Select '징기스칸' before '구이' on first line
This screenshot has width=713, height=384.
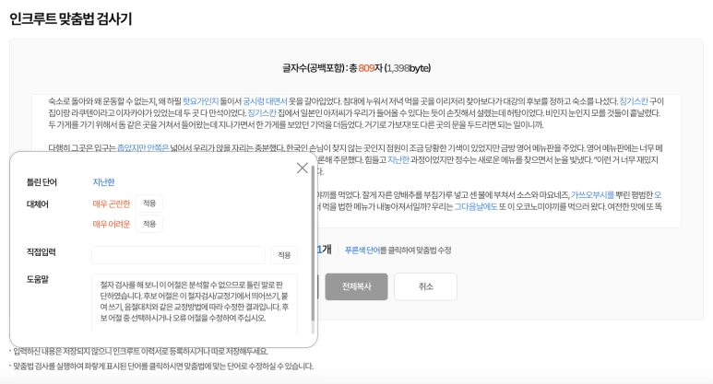(634, 101)
